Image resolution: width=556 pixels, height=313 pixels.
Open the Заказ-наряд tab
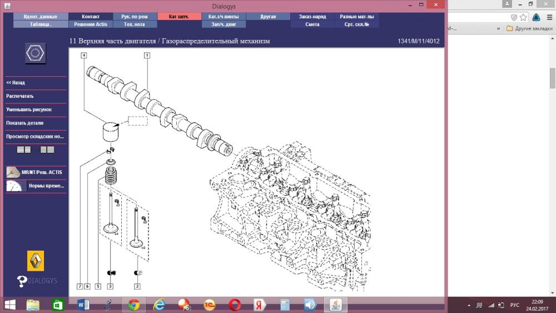(312, 16)
